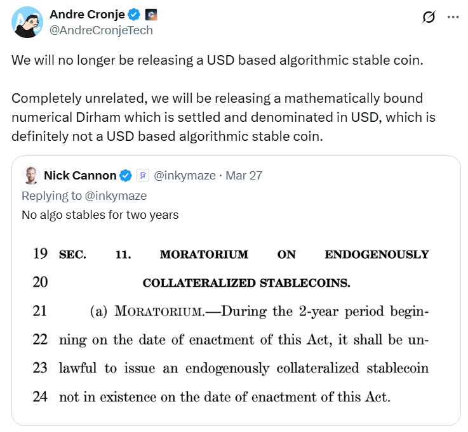
Task: Open the Grok explain icon
Action: 429,18
